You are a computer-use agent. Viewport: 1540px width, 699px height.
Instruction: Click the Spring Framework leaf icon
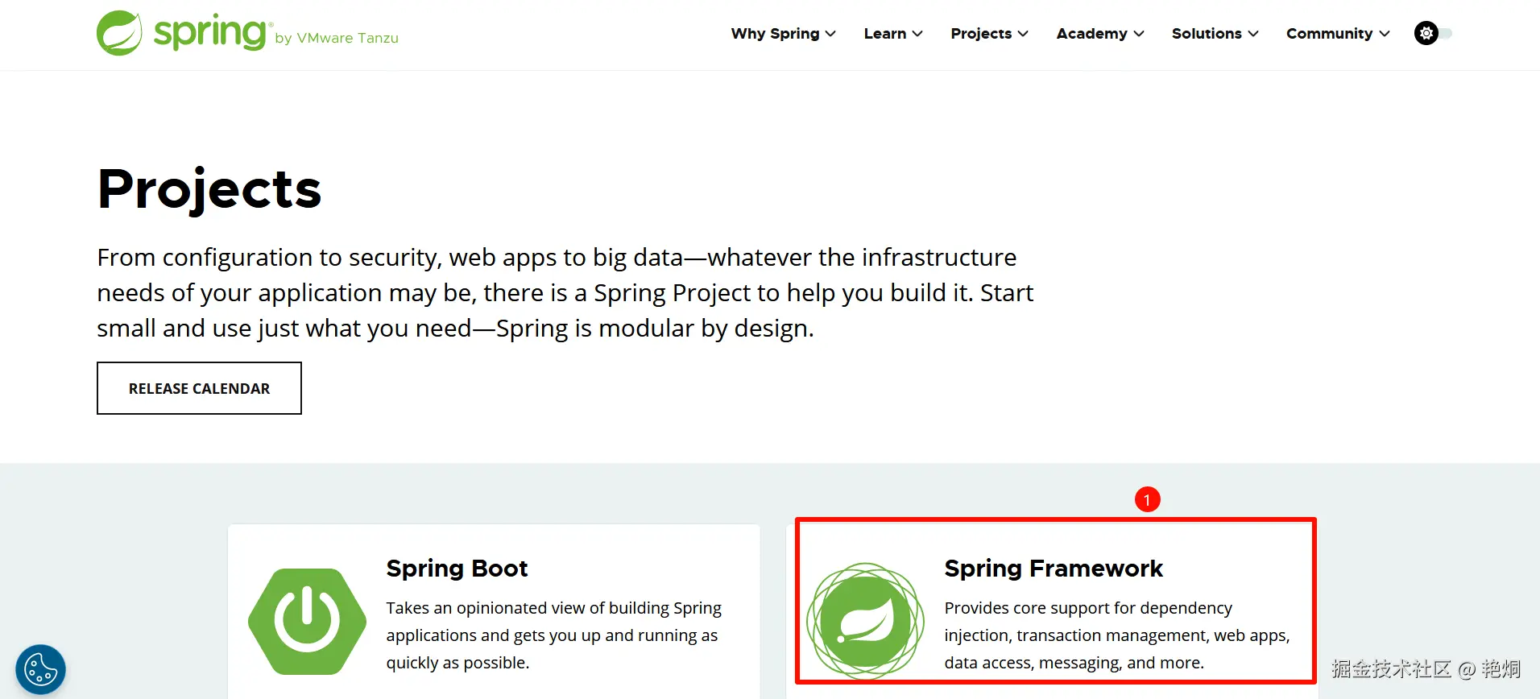pos(866,621)
